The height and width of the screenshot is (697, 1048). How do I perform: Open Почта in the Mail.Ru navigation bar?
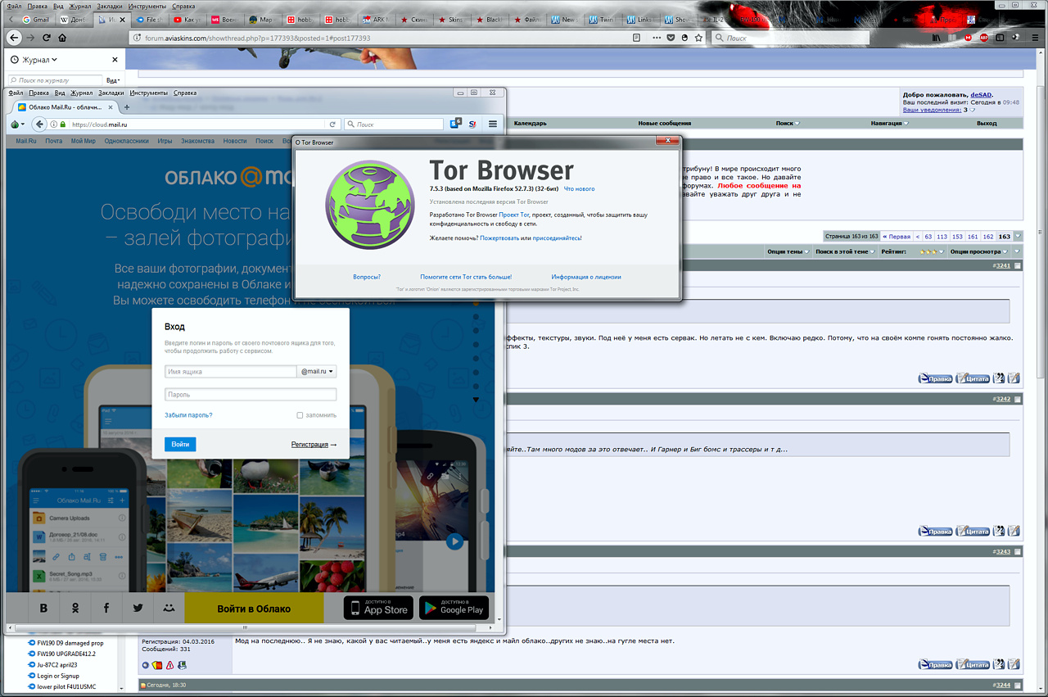(x=53, y=141)
